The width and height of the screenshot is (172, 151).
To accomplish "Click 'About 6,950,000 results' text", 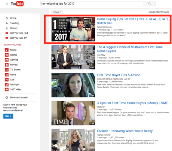I will pyautogui.click(x=159, y=12).
